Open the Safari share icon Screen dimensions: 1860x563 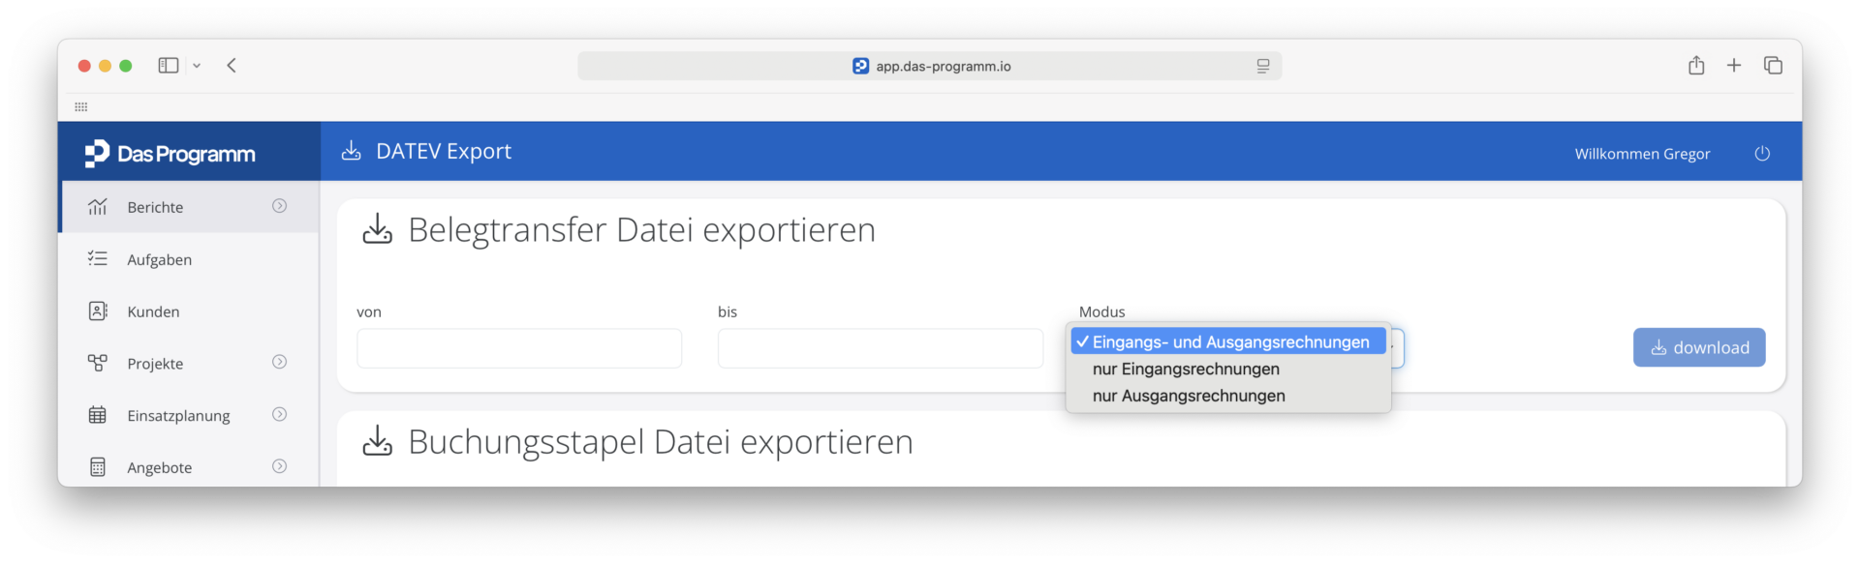tap(1696, 65)
